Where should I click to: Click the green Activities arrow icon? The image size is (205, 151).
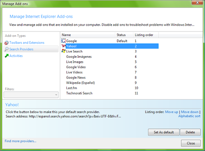[6, 56]
